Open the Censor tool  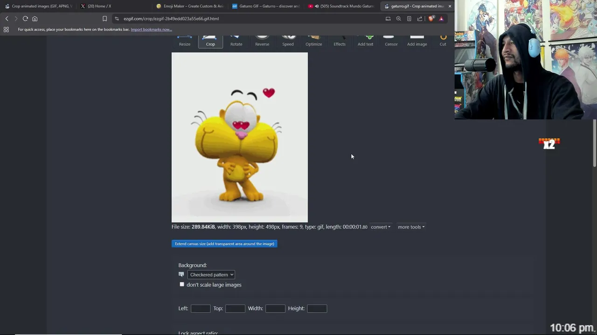click(x=391, y=41)
